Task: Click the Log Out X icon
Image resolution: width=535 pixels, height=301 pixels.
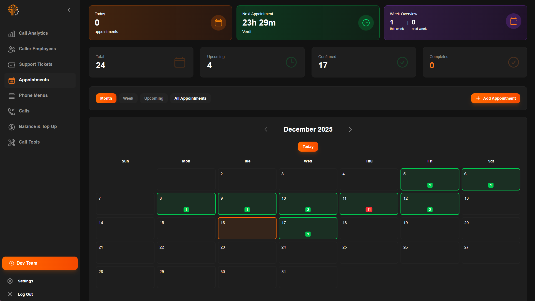Action: pos(10,294)
